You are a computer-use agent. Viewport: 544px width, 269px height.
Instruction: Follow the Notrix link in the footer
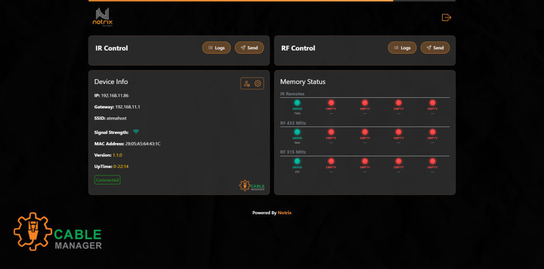[285, 213]
